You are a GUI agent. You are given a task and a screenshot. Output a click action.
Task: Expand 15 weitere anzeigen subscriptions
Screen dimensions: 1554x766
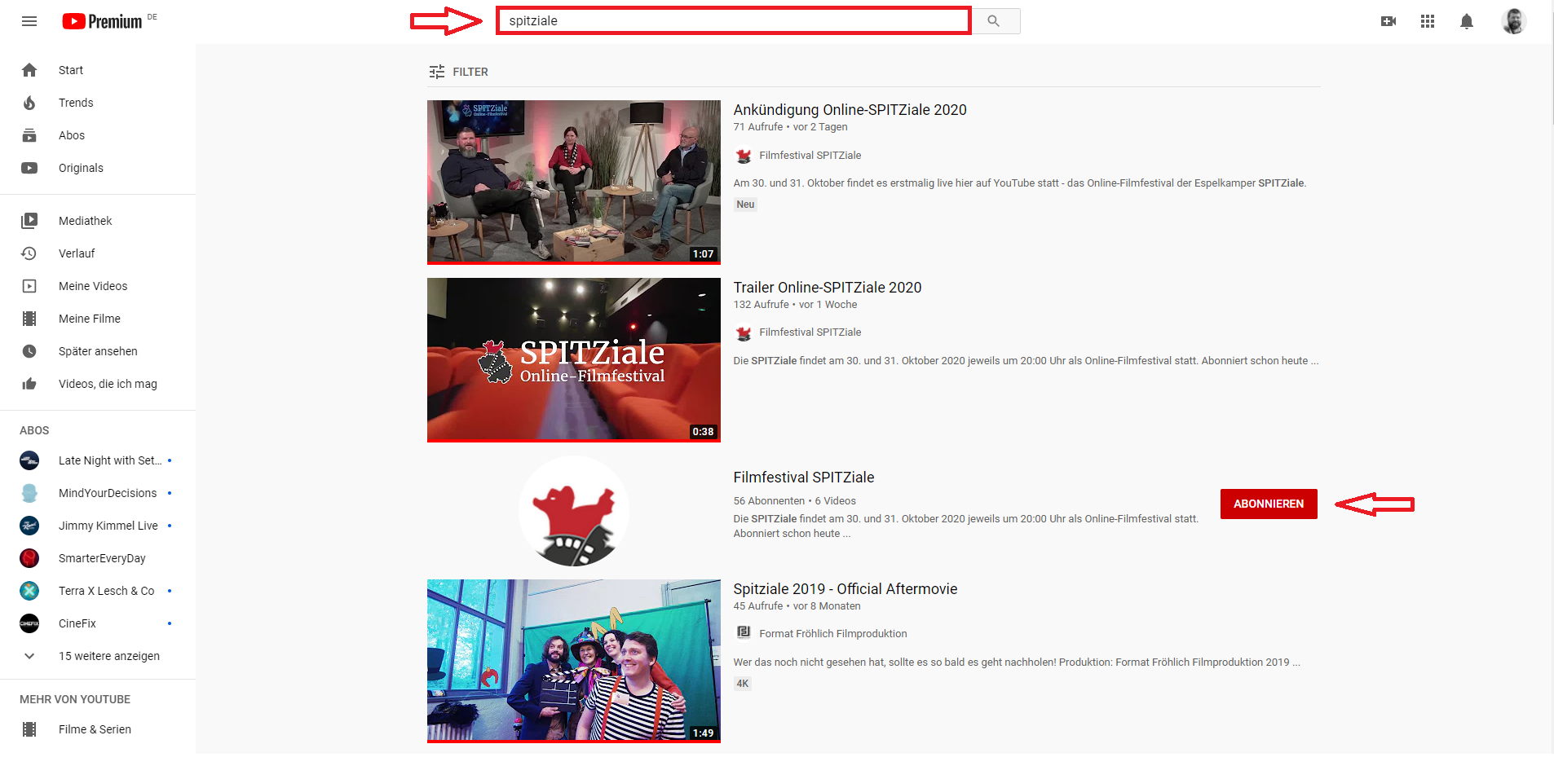98,656
